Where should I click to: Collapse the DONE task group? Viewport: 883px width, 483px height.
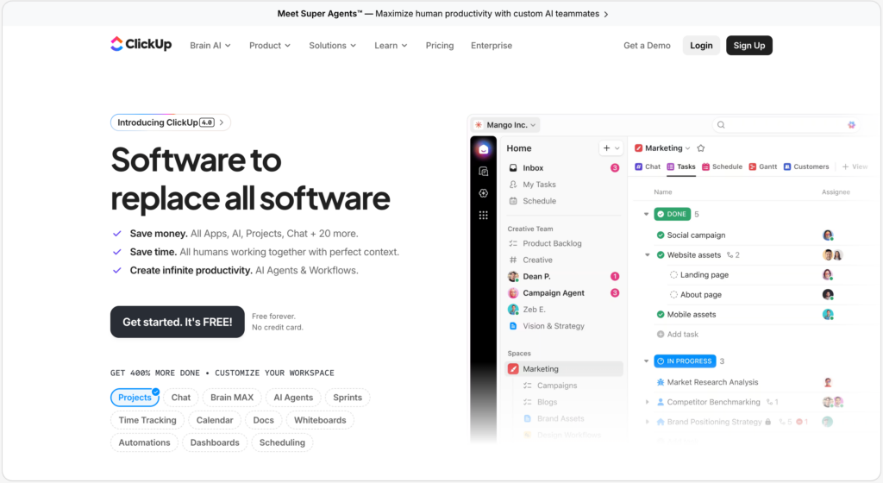click(646, 214)
